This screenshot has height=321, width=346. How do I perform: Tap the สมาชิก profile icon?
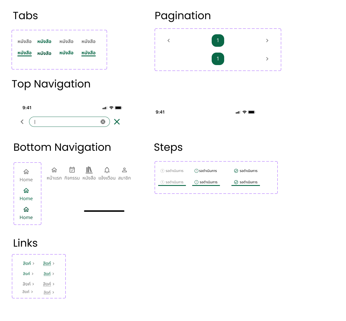click(x=124, y=170)
